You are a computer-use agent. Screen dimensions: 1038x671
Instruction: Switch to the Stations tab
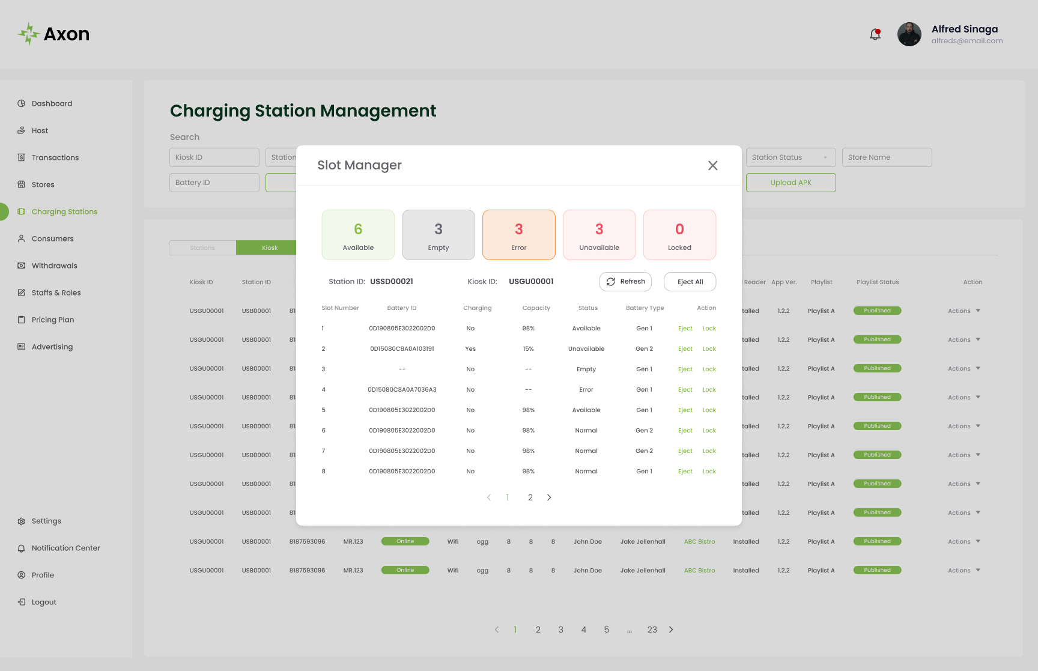click(x=202, y=247)
